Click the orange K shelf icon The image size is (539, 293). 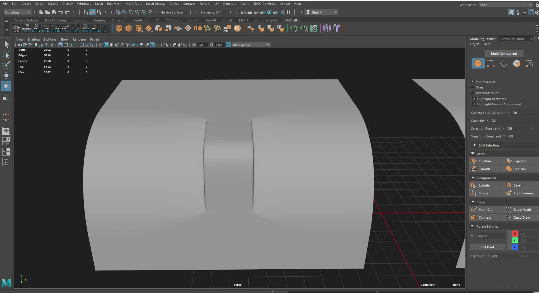pyautogui.click(x=237, y=28)
